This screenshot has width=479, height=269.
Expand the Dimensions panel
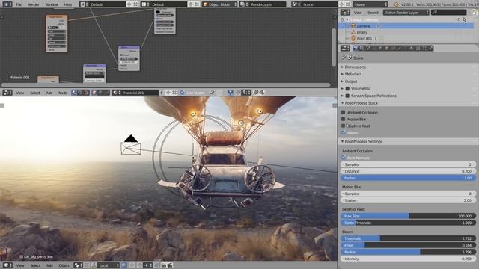point(355,67)
